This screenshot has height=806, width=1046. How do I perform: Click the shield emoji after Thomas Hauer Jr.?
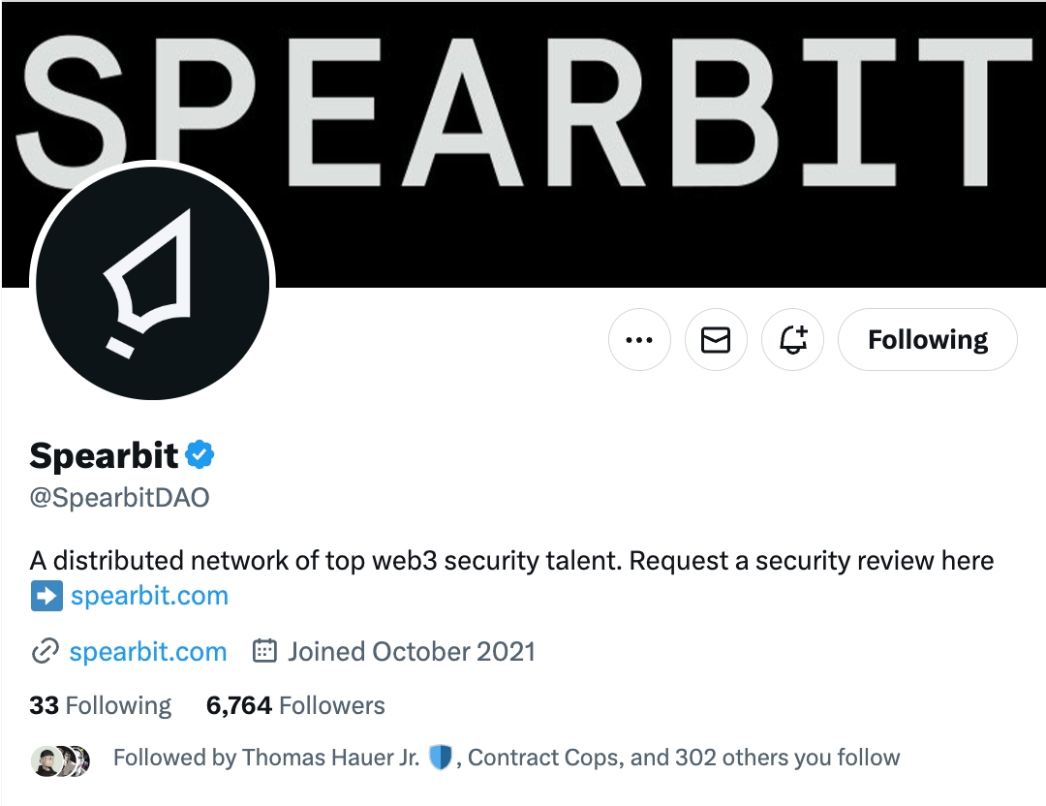[441, 758]
